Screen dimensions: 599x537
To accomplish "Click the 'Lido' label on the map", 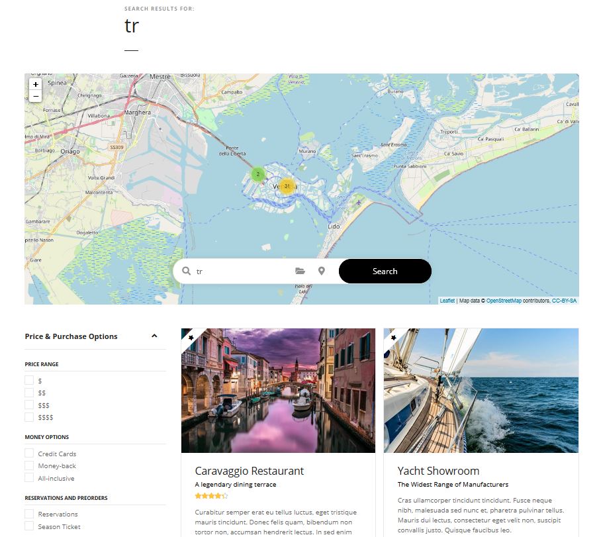I will tap(334, 226).
